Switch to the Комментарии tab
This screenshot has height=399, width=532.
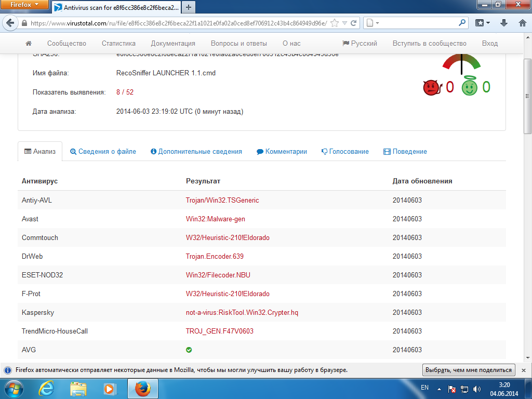(x=282, y=151)
